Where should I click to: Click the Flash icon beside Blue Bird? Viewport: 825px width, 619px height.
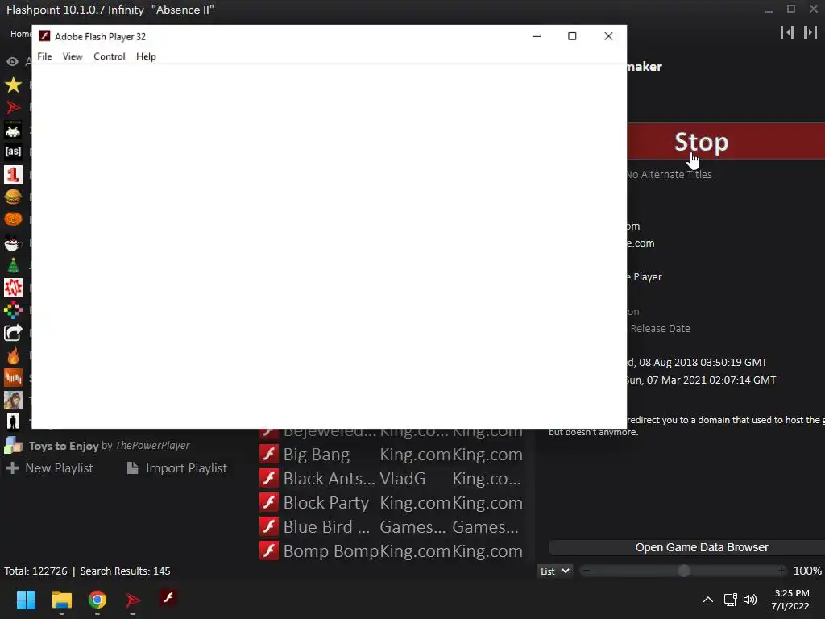pos(269,526)
